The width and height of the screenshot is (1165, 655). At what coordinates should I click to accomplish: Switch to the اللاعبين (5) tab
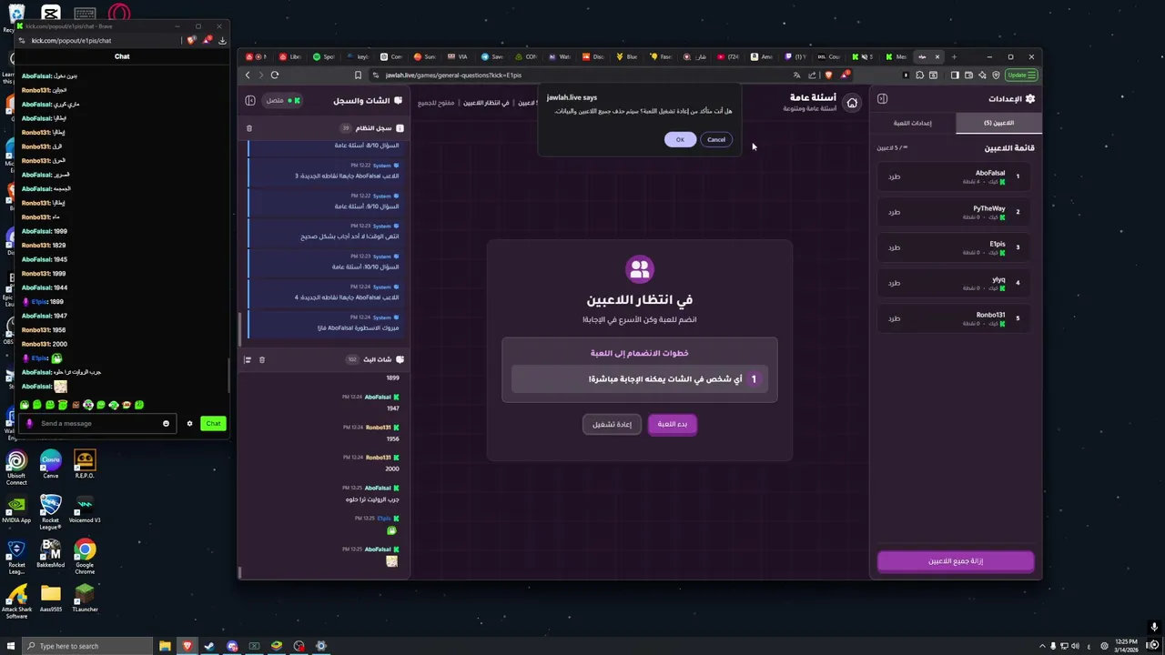tap(998, 123)
